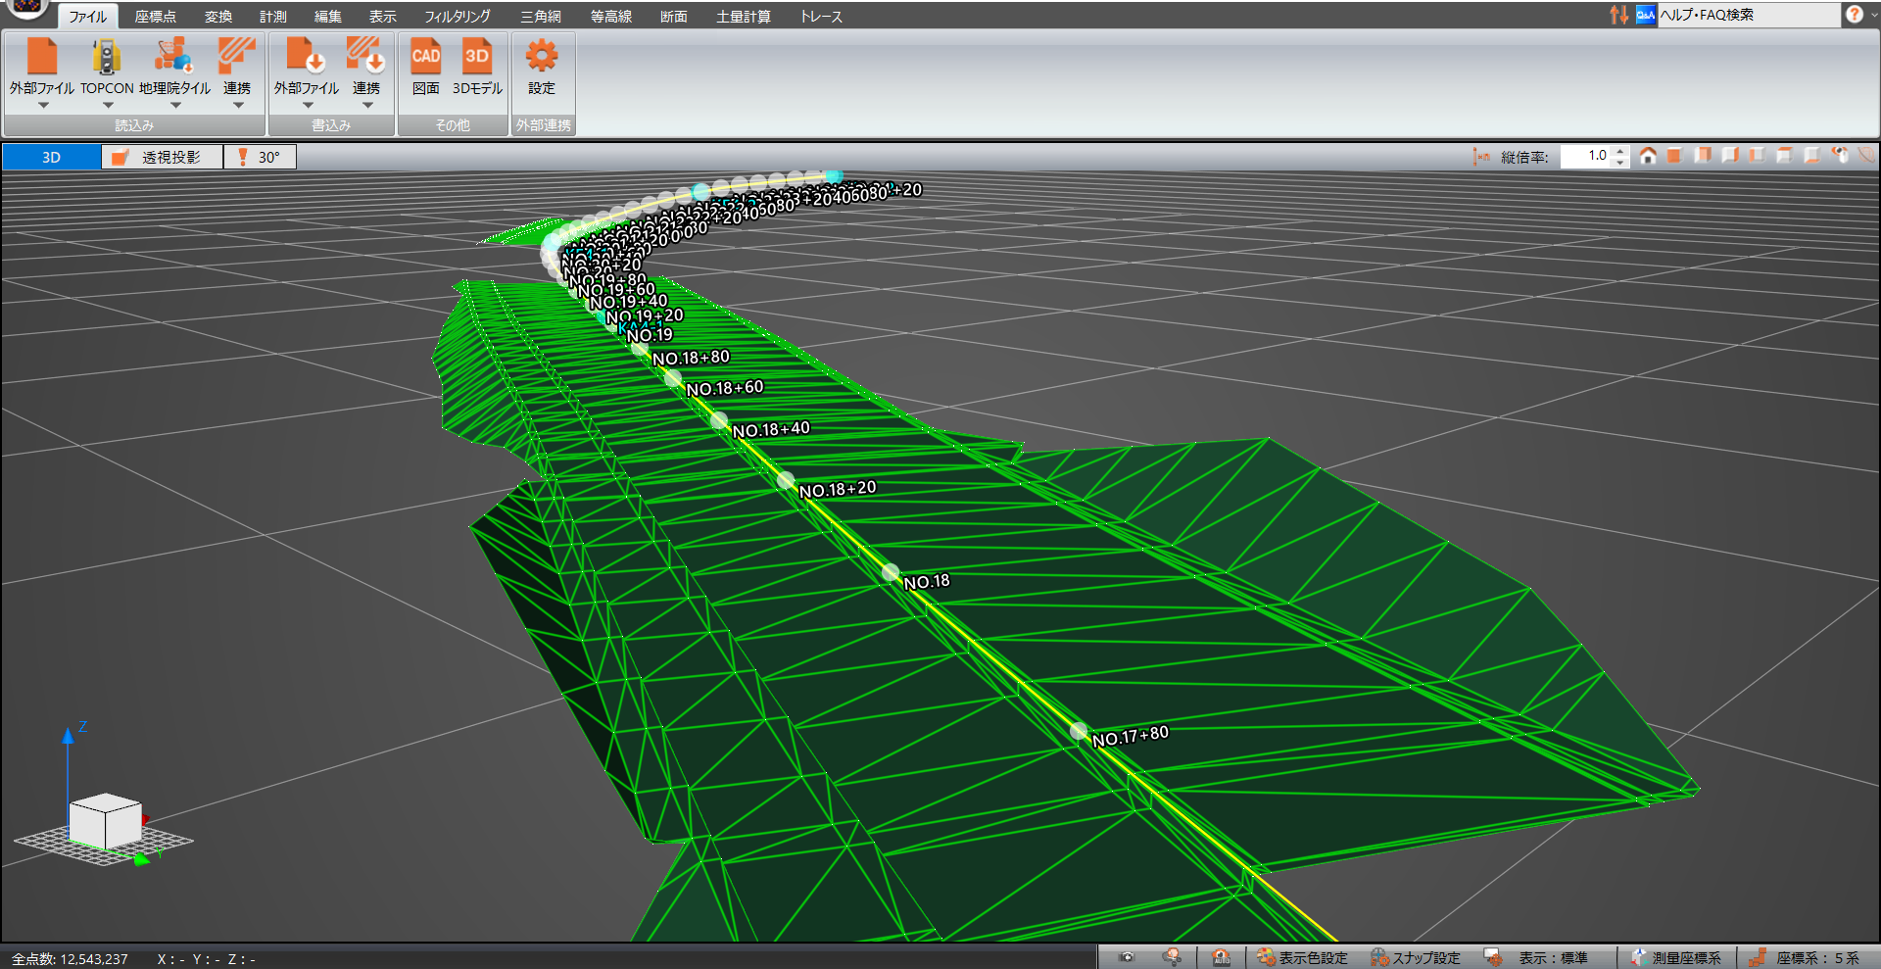Viewport: 1881px width, 969px height.
Task: Click the 地理院タイル import icon
Action: (x=174, y=58)
